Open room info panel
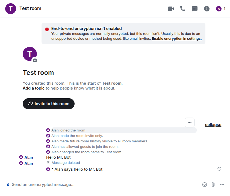Image resolution: width=230 pixels, height=196 pixels. pos(207,9)
